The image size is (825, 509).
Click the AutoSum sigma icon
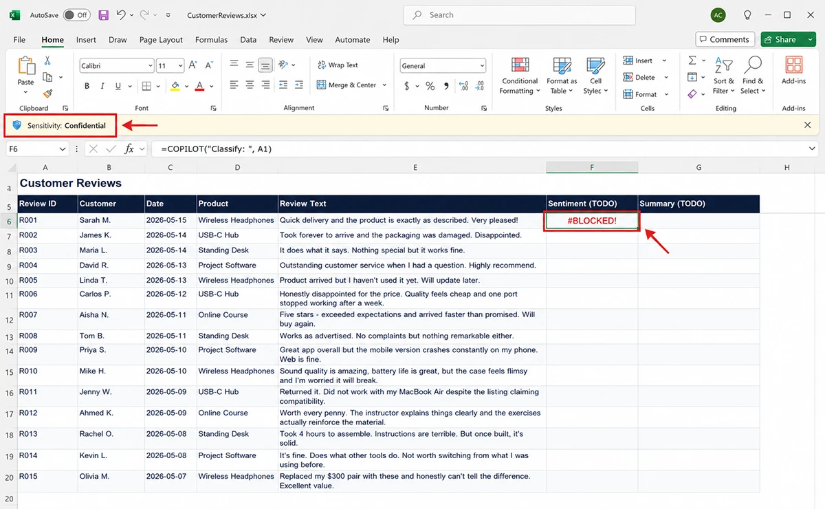click(692, 61)
